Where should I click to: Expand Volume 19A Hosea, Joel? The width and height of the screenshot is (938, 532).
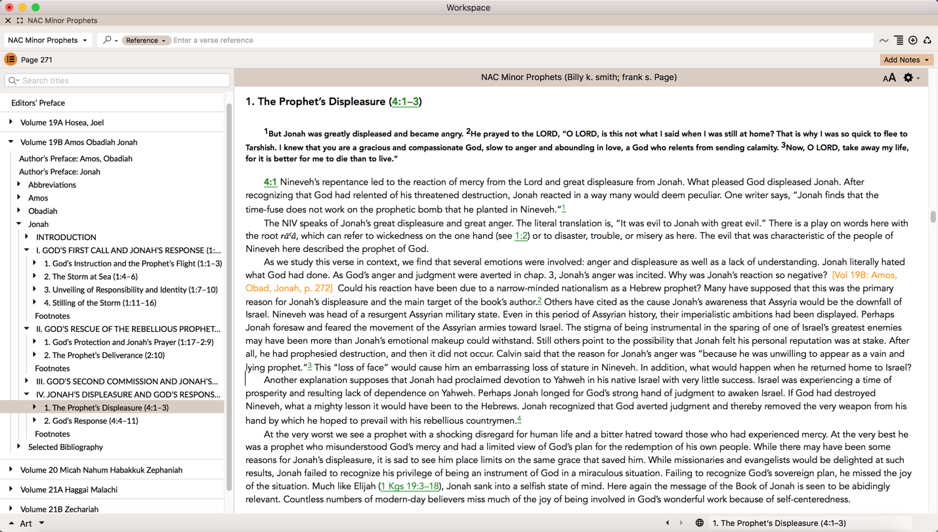11,122
